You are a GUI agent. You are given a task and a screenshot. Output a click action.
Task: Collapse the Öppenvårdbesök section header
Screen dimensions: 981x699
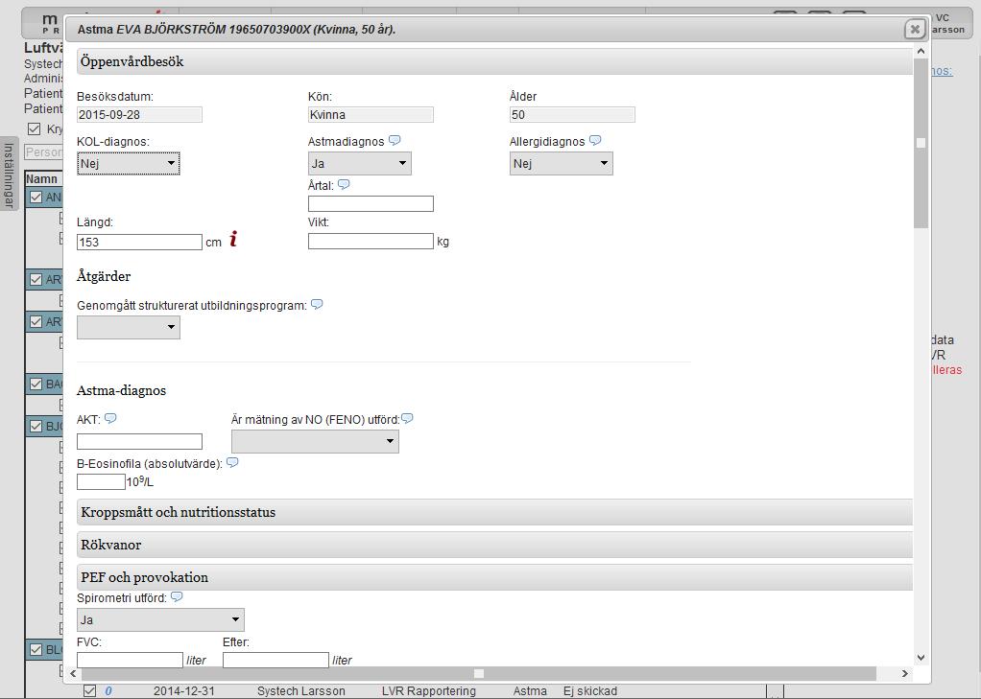tap(494, 61)
